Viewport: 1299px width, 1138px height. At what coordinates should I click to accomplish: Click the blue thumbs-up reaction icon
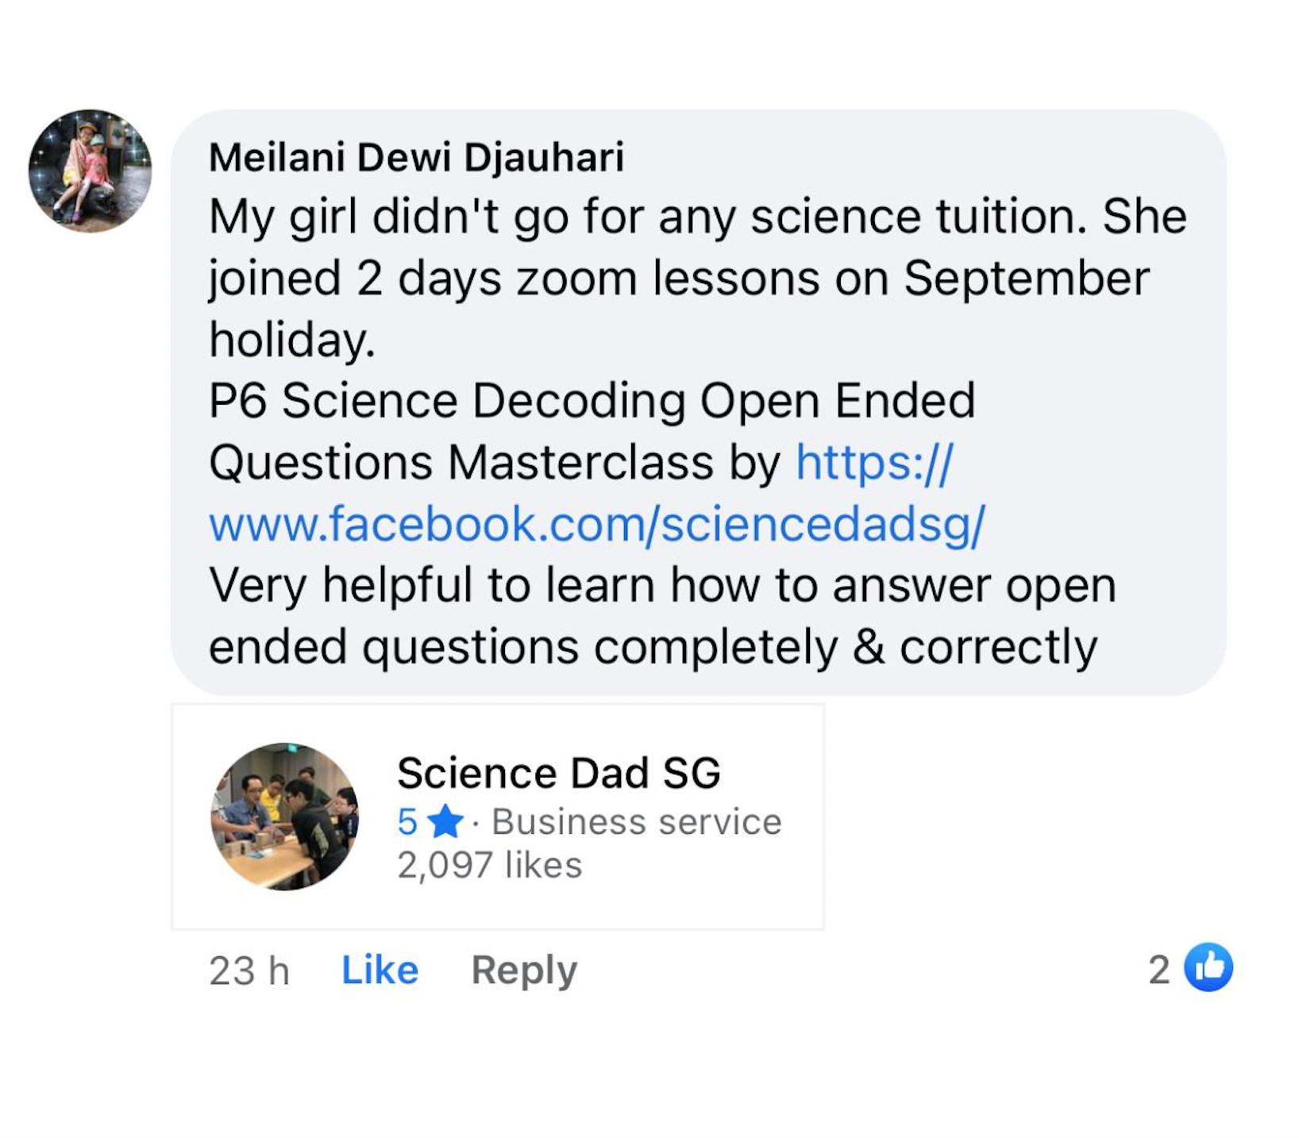(x=1208, y=967)
